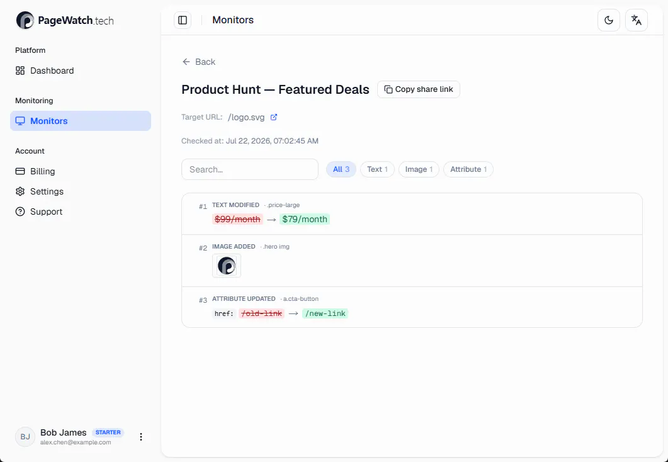The image size is (668, 462).
Task: Click TEXT MODIFIED change label
Action: click(x=235, y=205)
